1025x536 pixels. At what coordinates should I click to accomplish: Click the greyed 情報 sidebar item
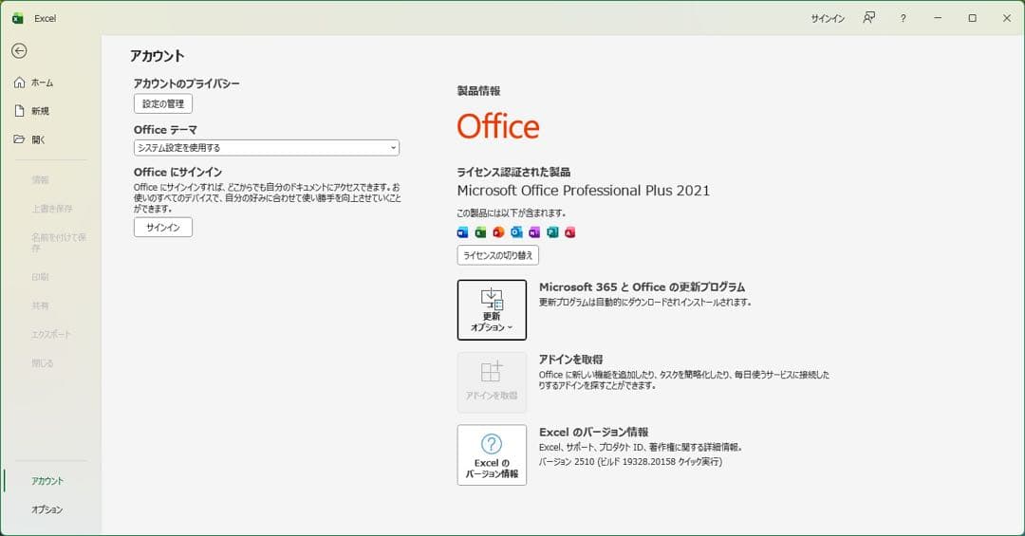41,179
